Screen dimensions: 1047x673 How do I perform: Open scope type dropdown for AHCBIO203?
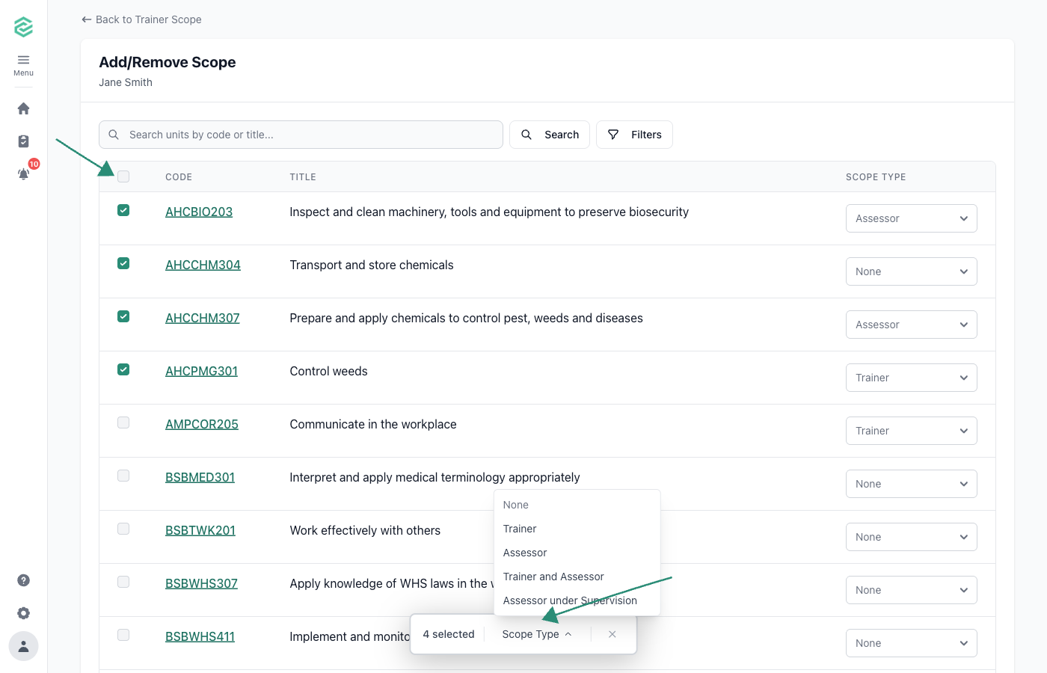[911, 218]
